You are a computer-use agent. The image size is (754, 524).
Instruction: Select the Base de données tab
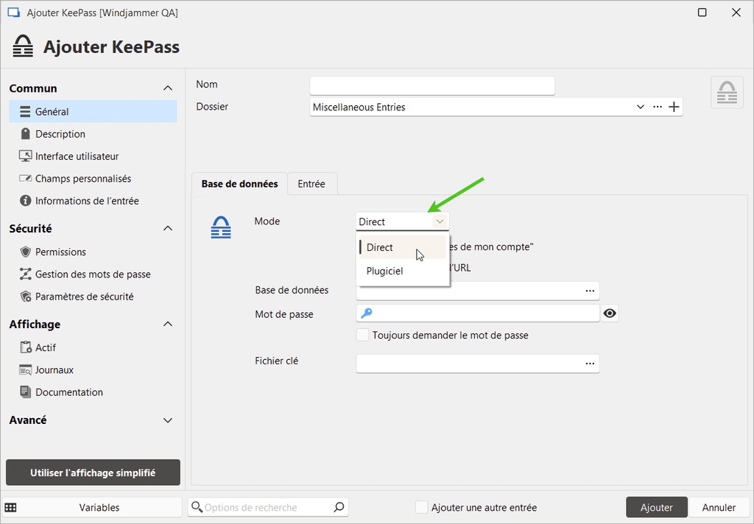[x=239, y=183]
